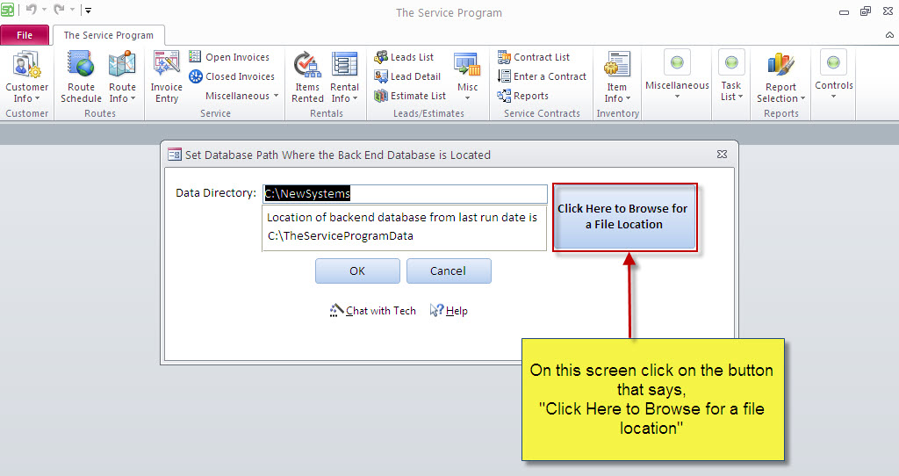Select the Route Info map icon

tap(122, 64)
